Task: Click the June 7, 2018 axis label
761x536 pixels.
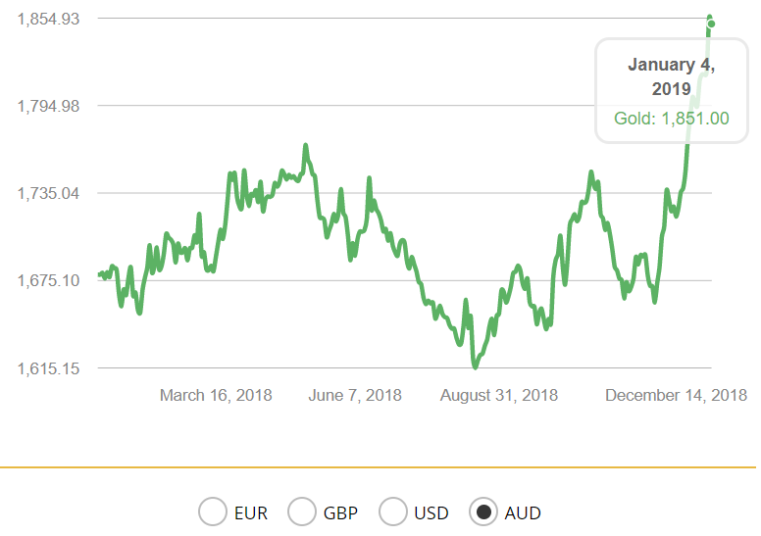Action: point(355,395)
